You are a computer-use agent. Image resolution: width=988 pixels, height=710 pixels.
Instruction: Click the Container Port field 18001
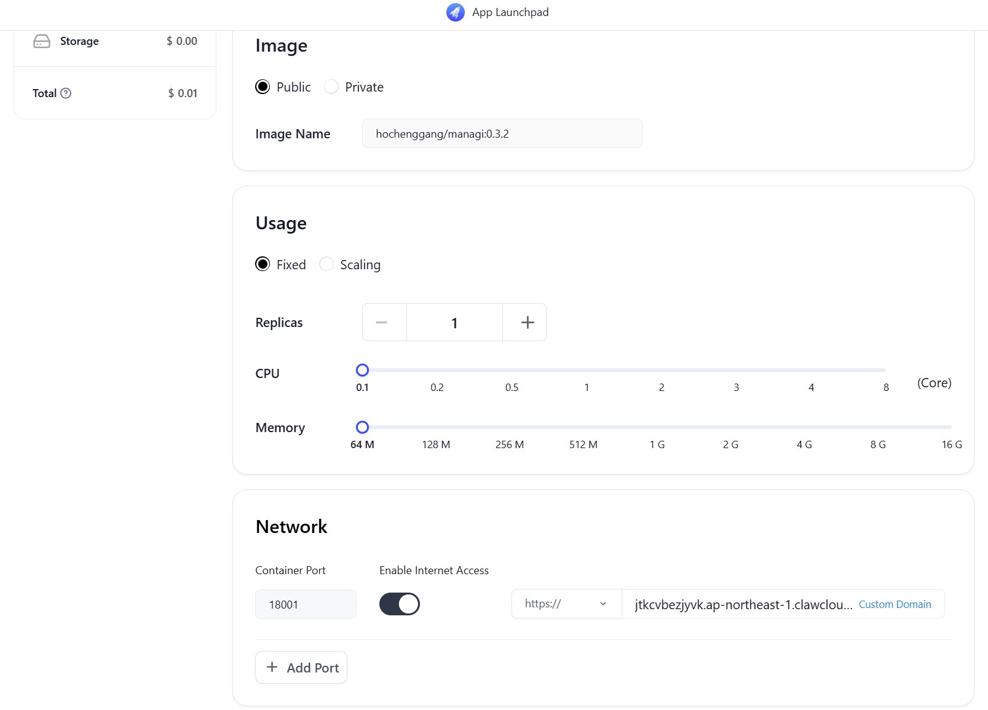pyautogui.click(x=306, y=604)
